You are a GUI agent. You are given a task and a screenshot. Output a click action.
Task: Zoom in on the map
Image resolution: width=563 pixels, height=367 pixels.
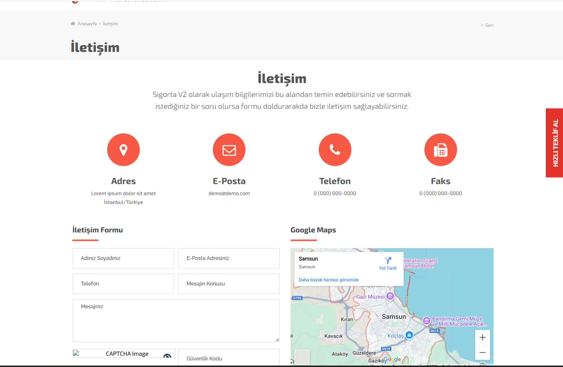tap(482, 337)
